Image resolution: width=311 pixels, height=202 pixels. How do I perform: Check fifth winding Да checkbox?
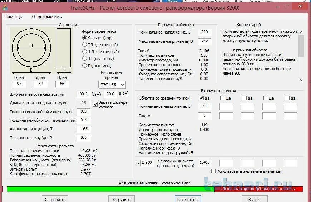click(287, 98)
